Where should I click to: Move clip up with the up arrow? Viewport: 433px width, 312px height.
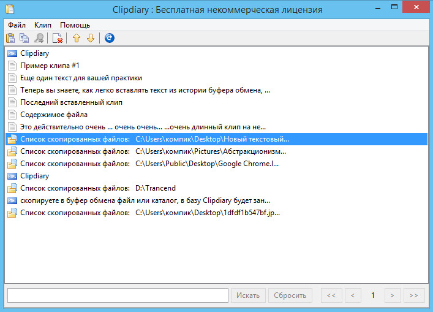point(77,38)
